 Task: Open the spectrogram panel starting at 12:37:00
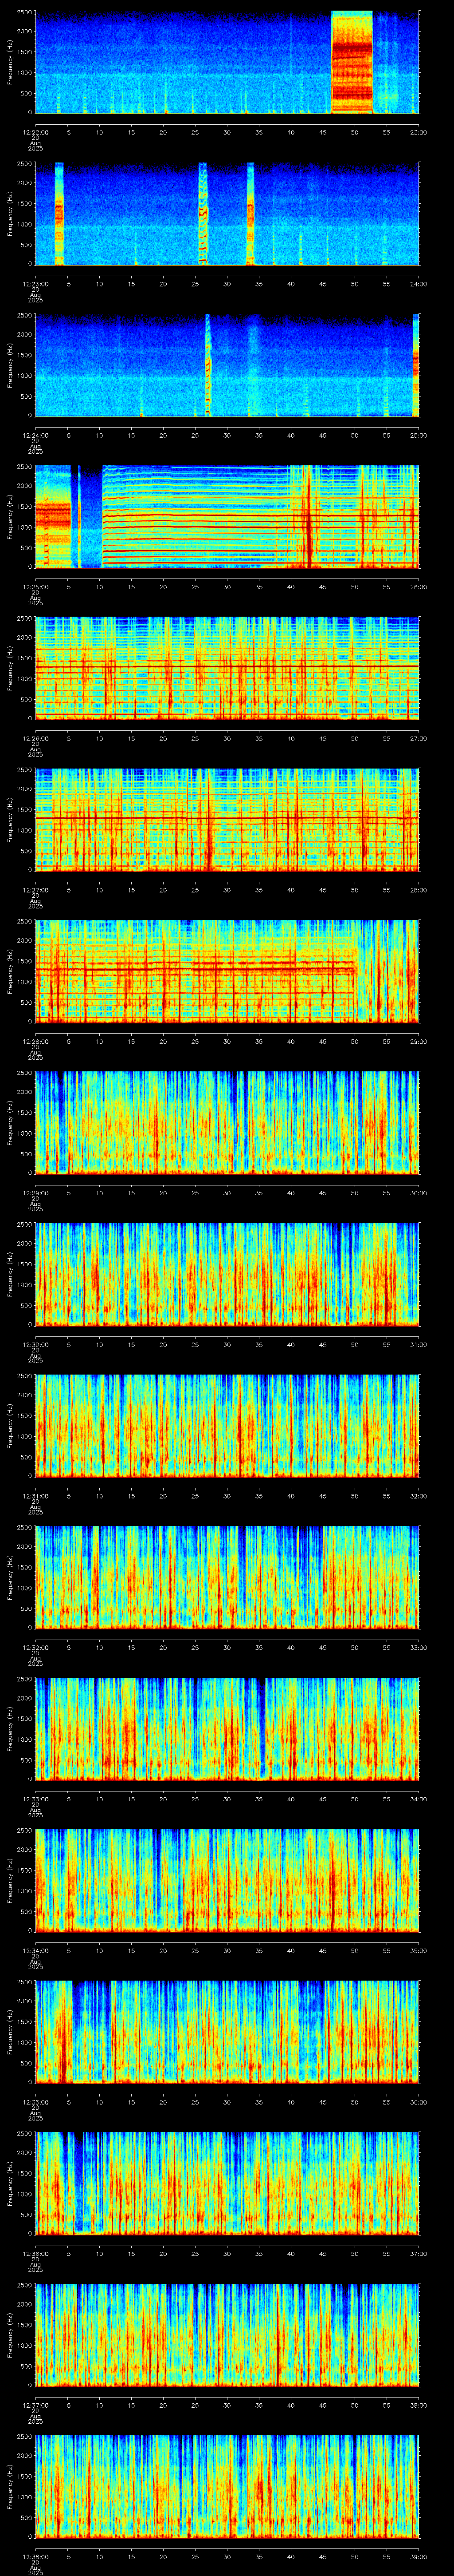click(x=227, y=2334)
